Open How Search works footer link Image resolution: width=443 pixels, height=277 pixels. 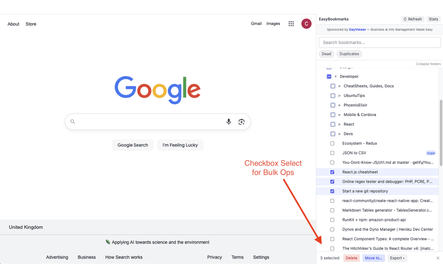[x=124, y=257]
